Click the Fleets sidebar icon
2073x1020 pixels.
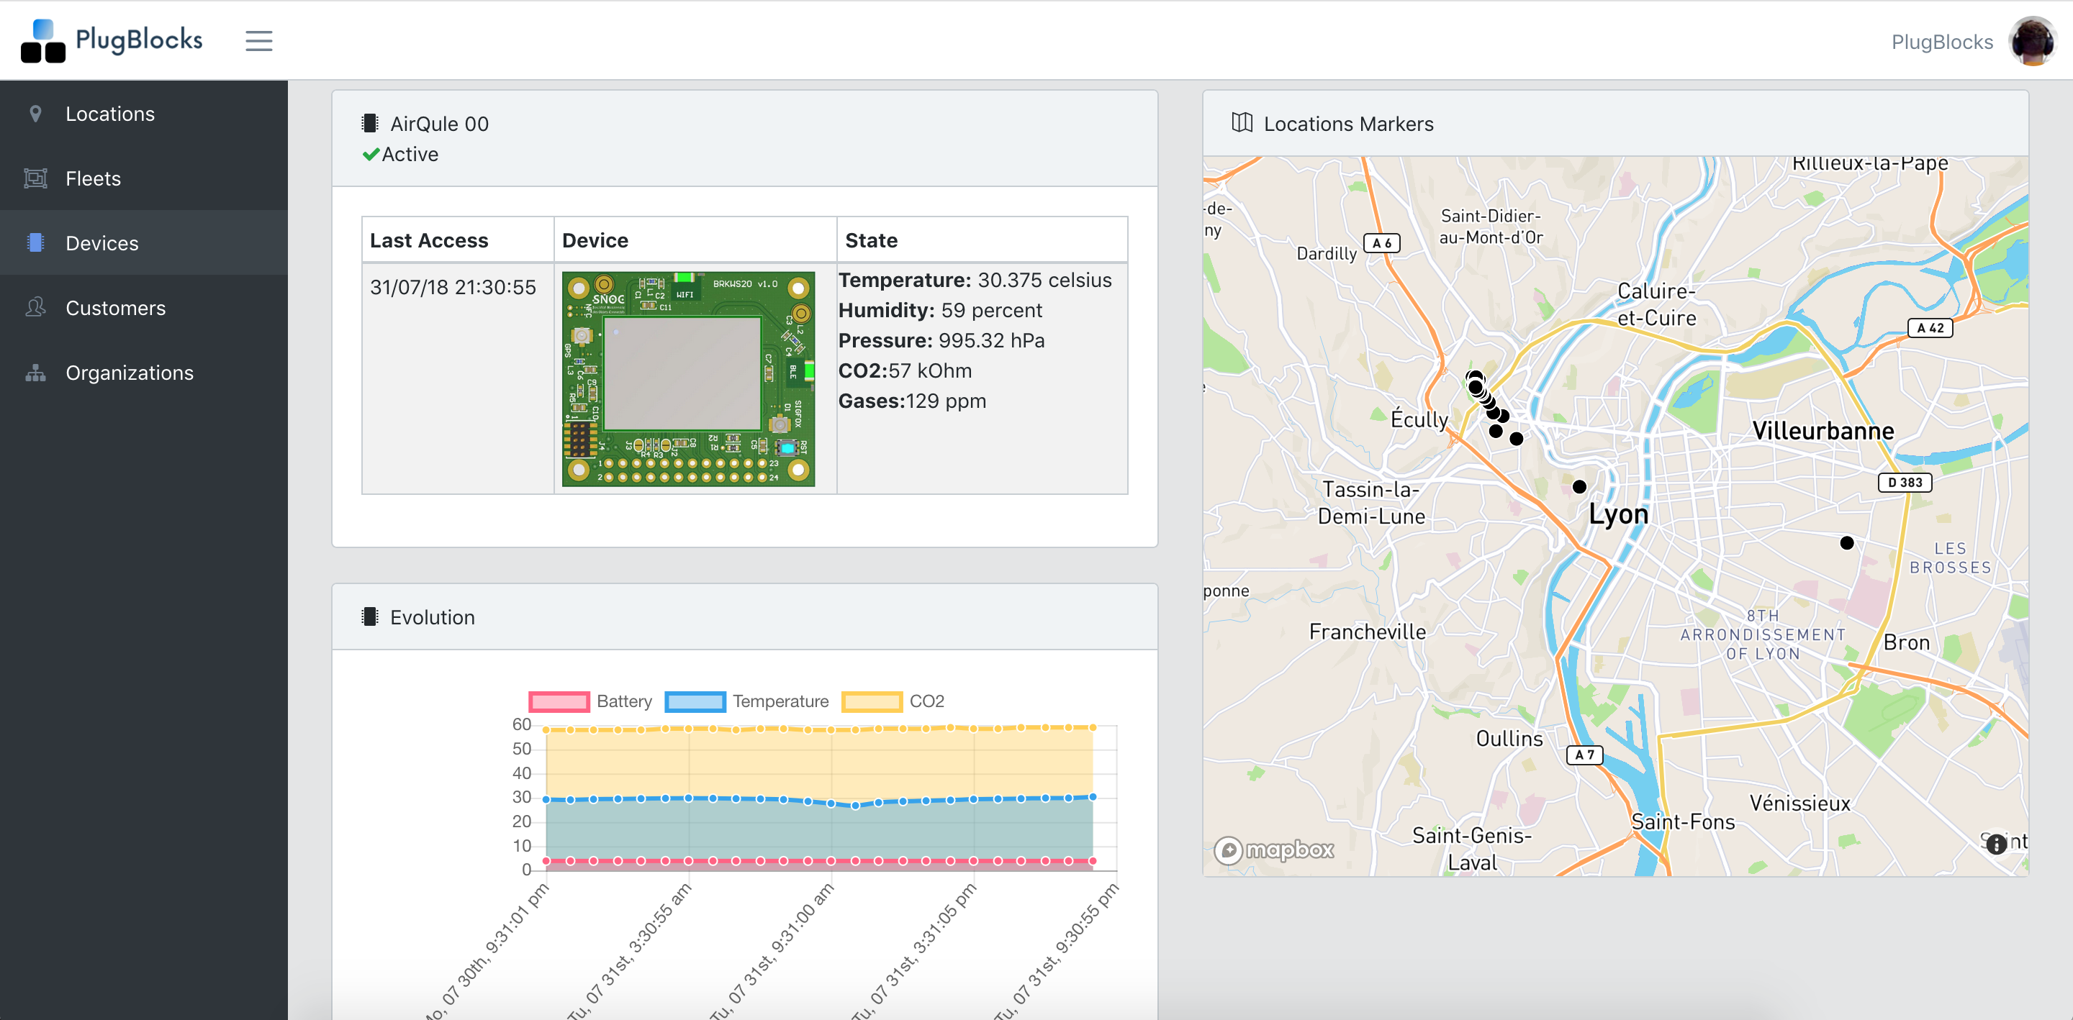[35, 178]
